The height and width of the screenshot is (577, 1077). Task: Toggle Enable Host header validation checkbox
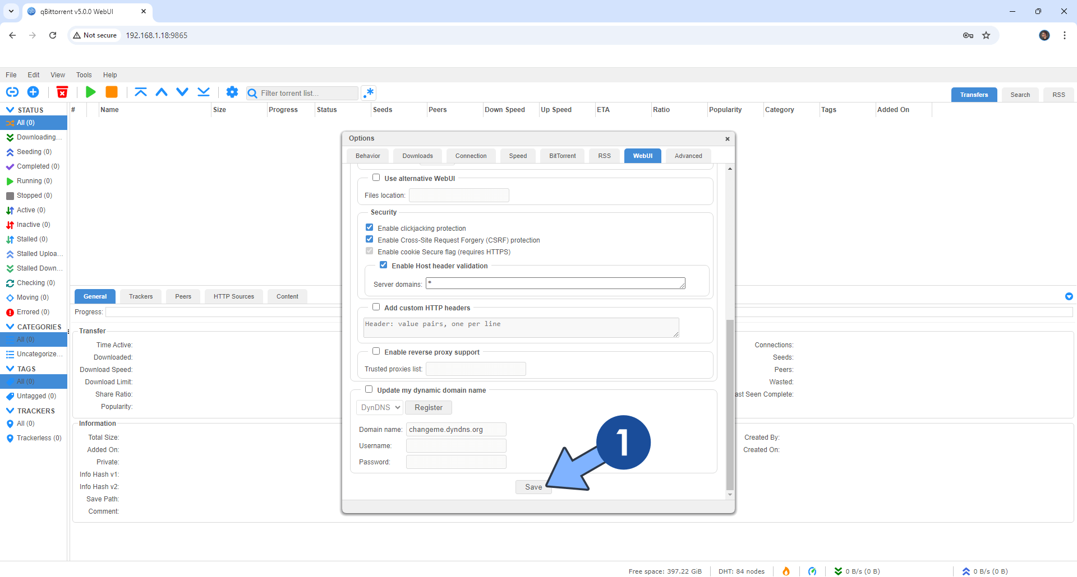tap(383, 265)
